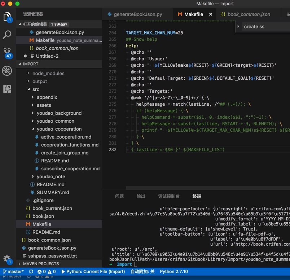The image size is (290, 280).
Task: Open SUMMARY.md in the file tree
Action: pyautogui.click(x=53, y=192)
